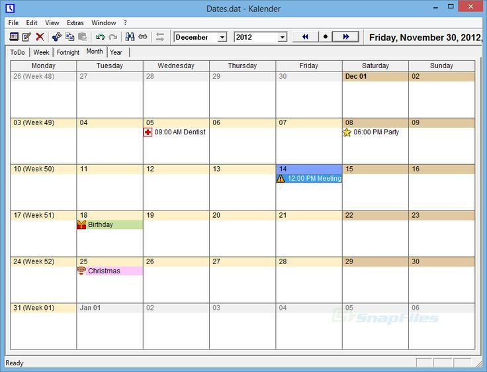Switch to the Year tab

coord(116,52)
